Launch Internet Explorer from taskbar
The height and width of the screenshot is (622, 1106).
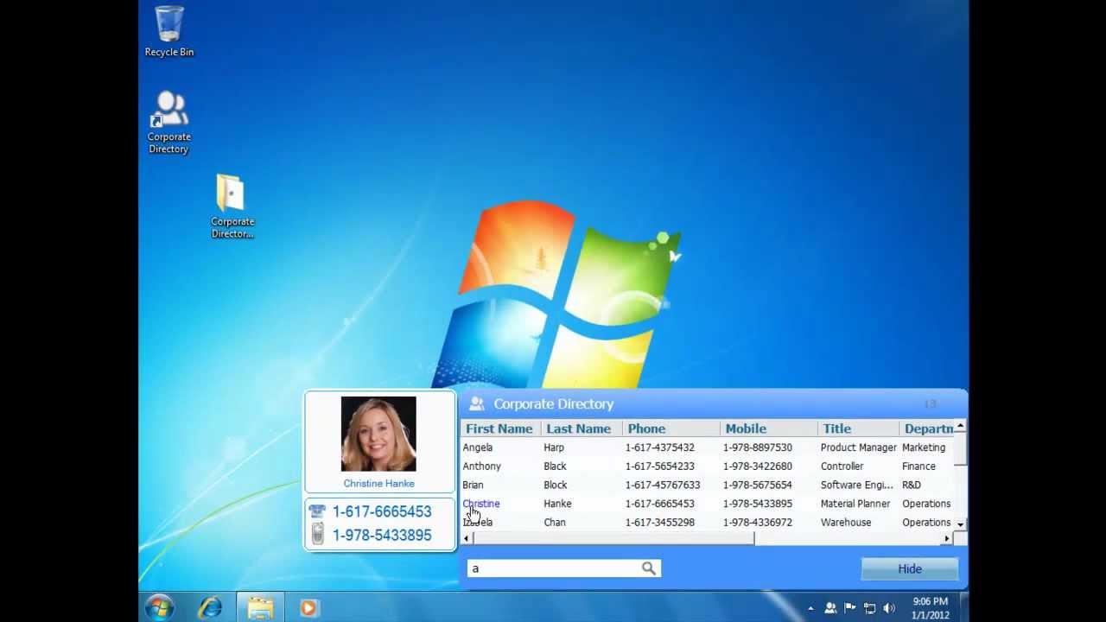tap(210, 607)
